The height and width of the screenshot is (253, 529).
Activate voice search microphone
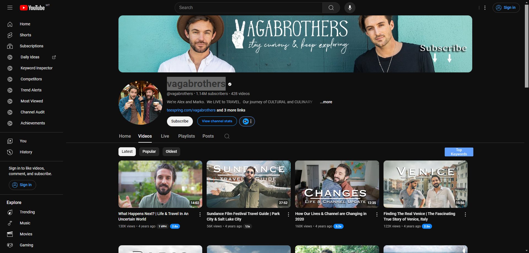pos(350,8)
